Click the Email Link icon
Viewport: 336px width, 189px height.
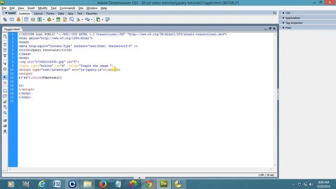12,19
